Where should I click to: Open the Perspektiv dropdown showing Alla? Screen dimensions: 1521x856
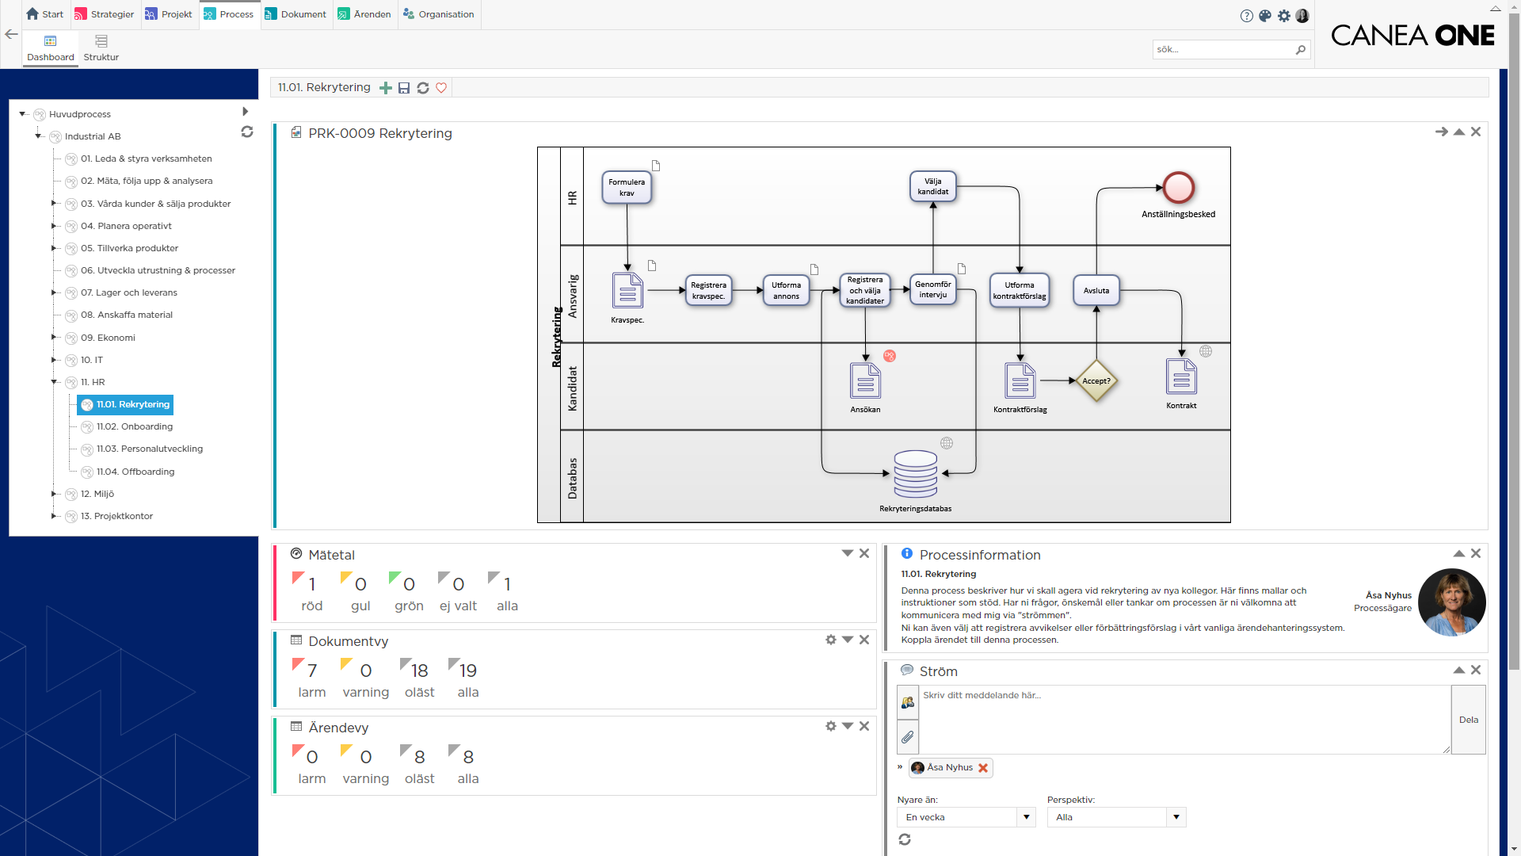tap(1177, 816)
